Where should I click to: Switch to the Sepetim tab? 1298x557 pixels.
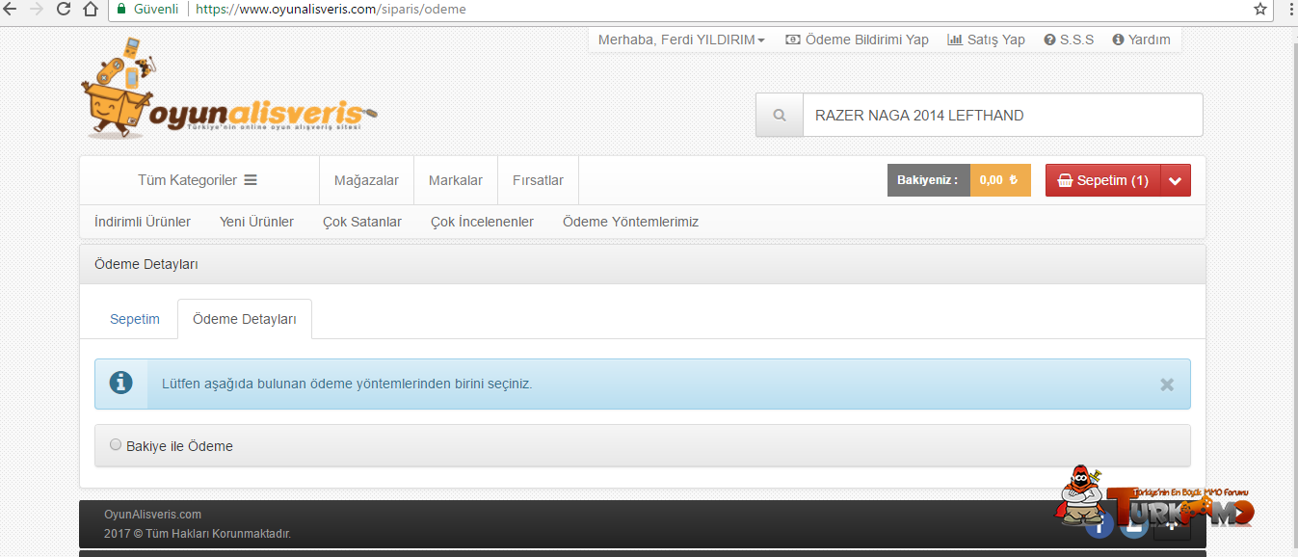tap(135, 319)
